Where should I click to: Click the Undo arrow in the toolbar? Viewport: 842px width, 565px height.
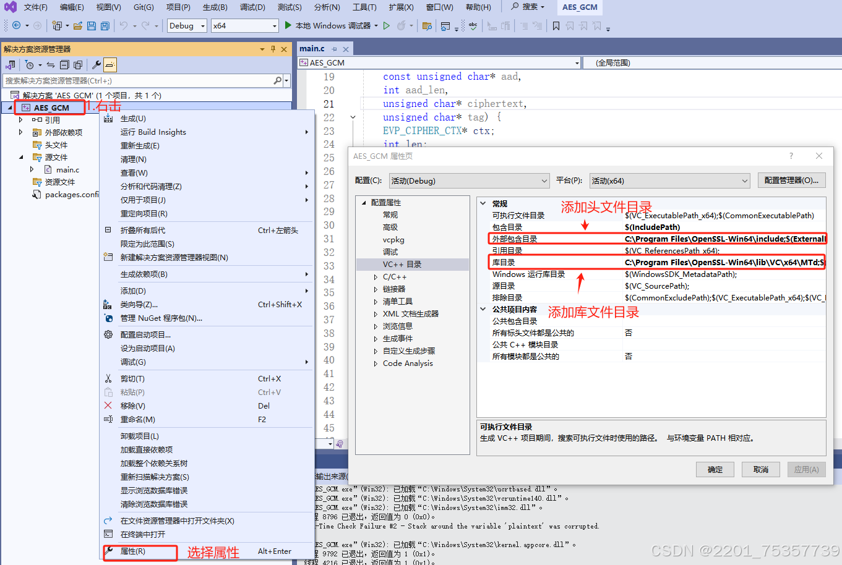click(123, 25)
